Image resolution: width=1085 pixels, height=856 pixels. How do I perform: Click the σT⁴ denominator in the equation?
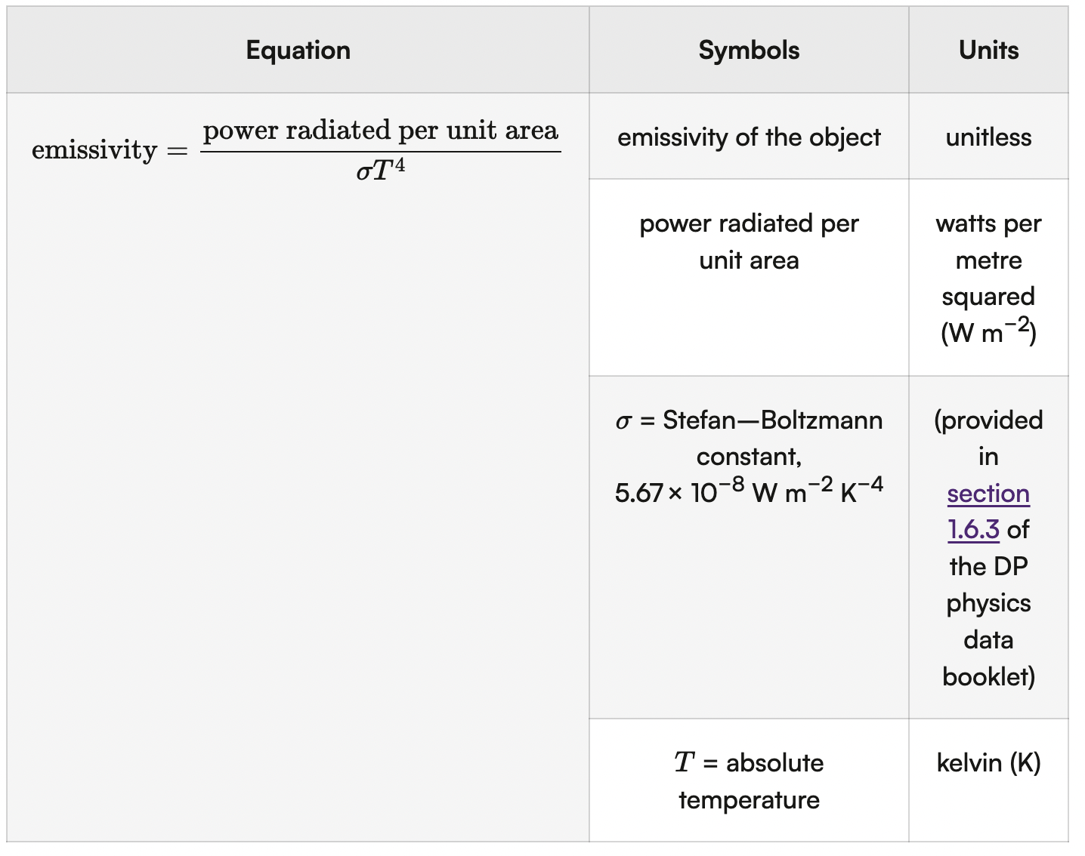(380, 171)
